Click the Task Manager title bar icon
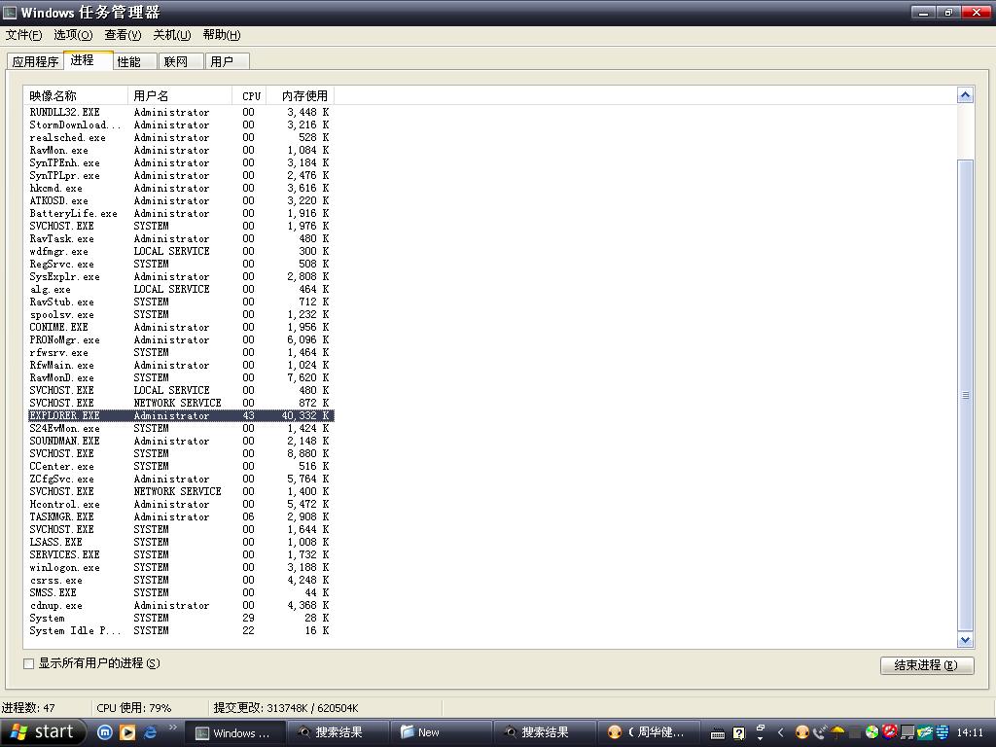 tap(10, 12)
